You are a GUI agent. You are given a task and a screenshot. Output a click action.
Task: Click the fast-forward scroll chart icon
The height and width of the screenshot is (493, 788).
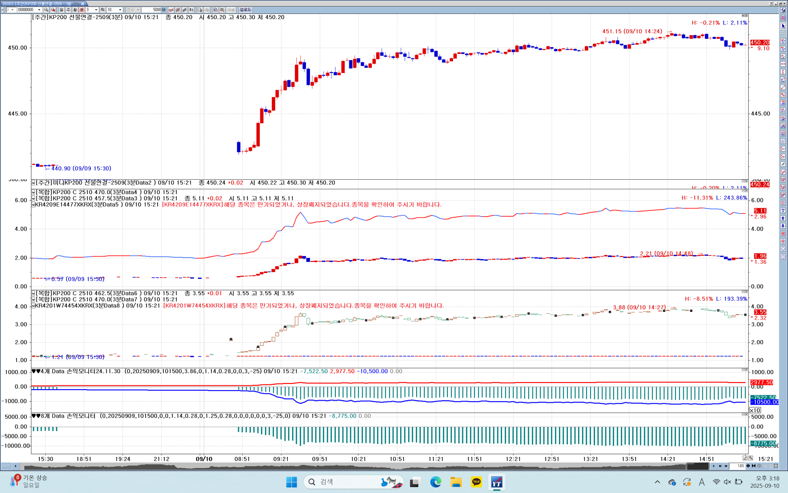tap(726, 466)
